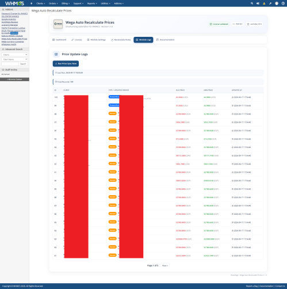Open the Orders menu
The height and width of the screenshot is (289, 287).
click(53, 3)
